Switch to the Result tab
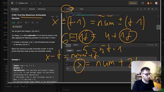 [76, 45]
